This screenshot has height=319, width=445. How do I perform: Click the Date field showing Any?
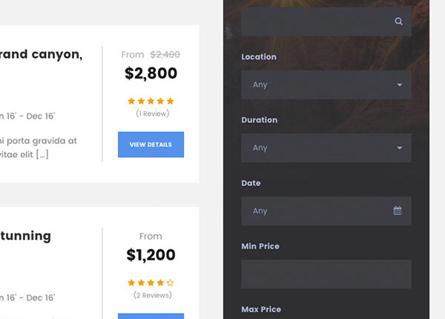pos(315,211)
